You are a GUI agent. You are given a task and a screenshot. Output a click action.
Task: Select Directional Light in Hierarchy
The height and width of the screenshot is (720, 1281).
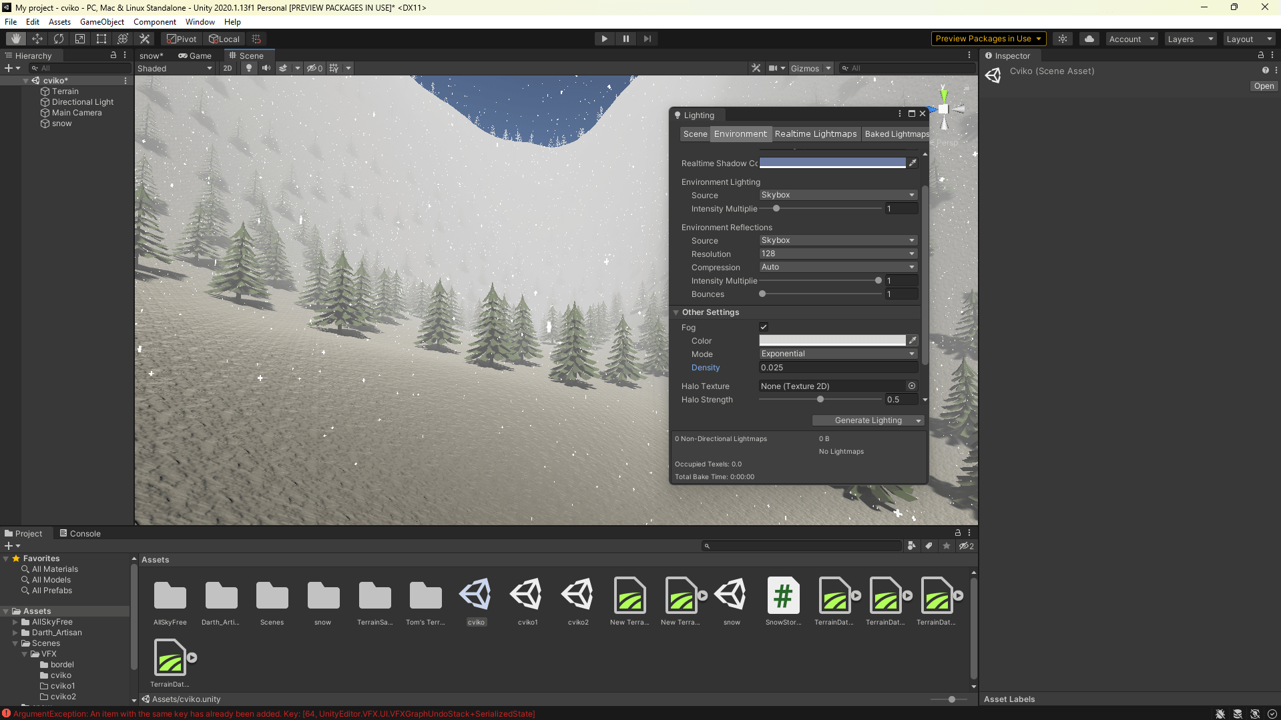point(83,102)
